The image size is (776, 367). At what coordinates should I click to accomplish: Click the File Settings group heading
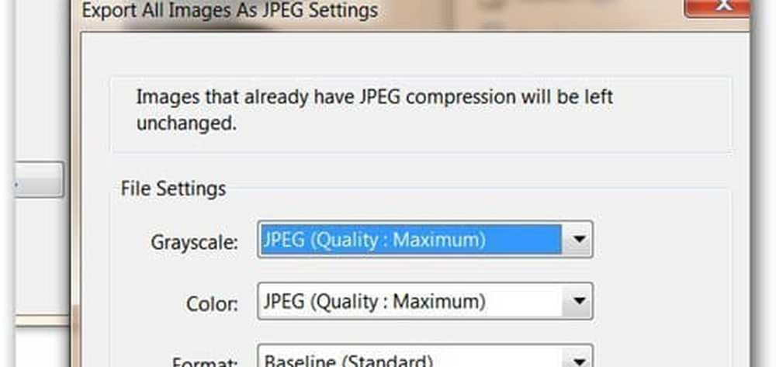point(173,189)
